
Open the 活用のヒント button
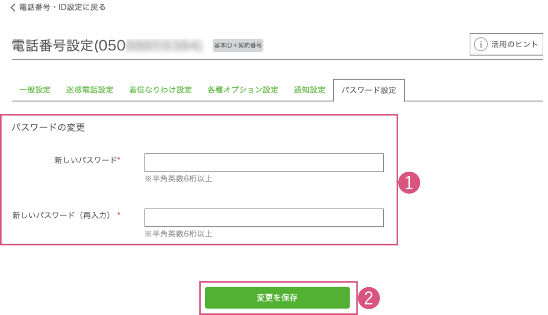point(506,44)
